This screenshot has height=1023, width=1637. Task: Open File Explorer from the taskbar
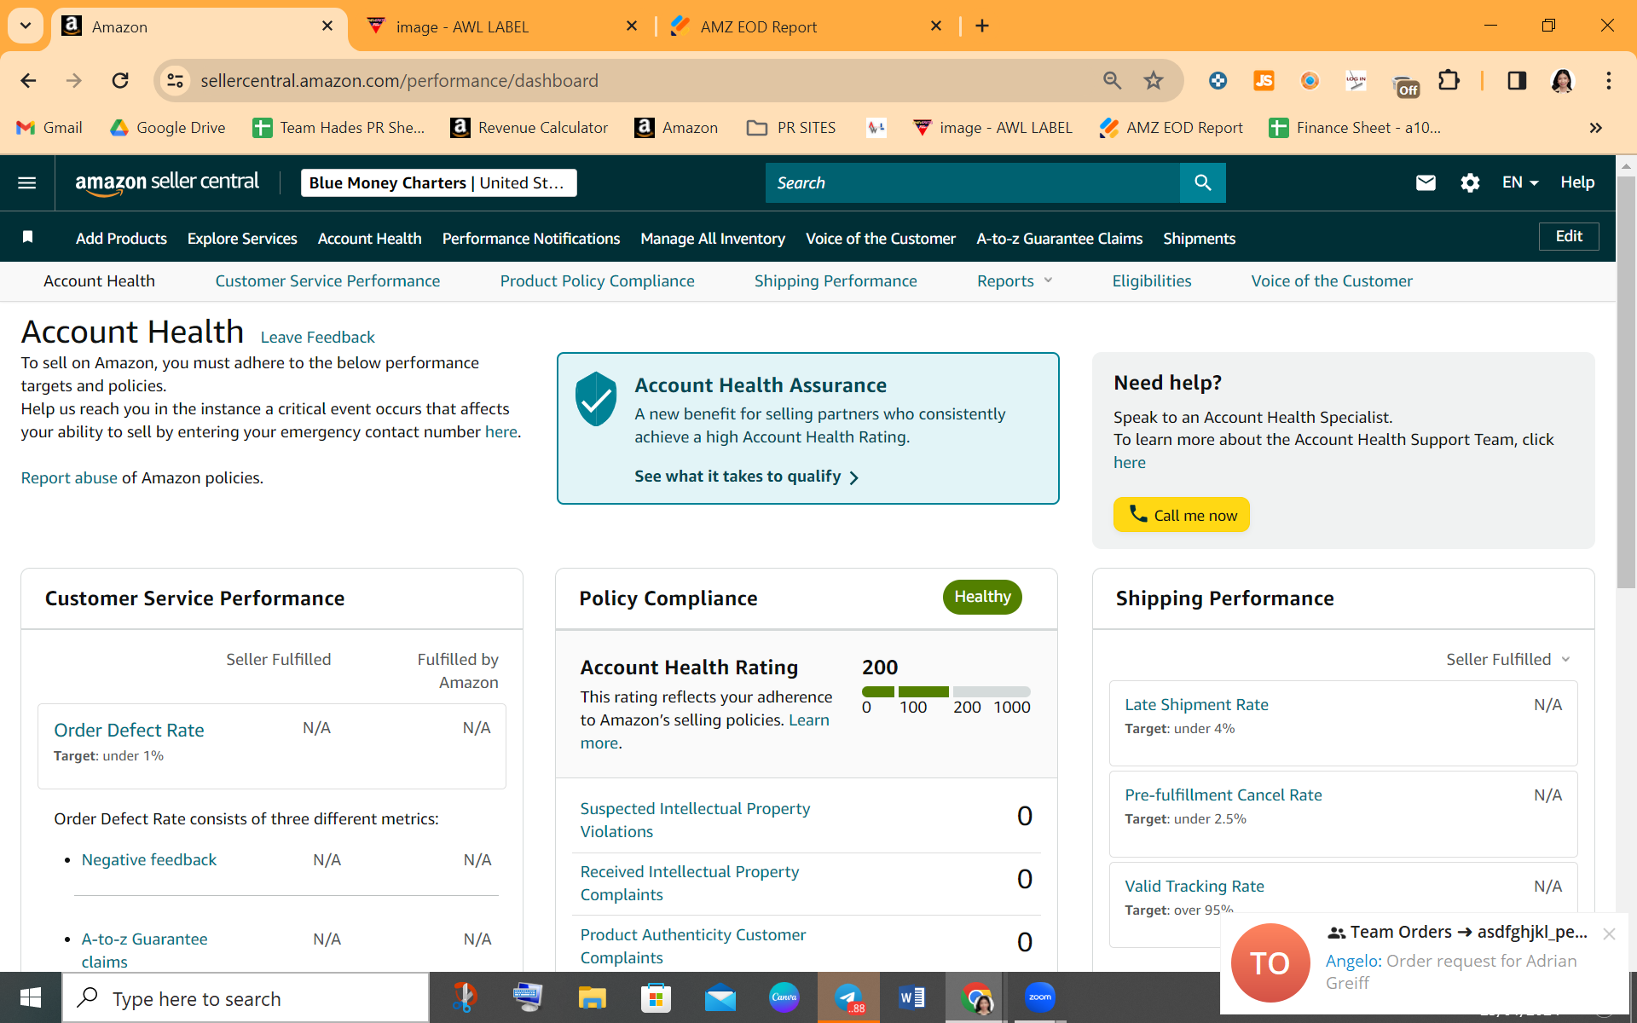tap(592, 997)
